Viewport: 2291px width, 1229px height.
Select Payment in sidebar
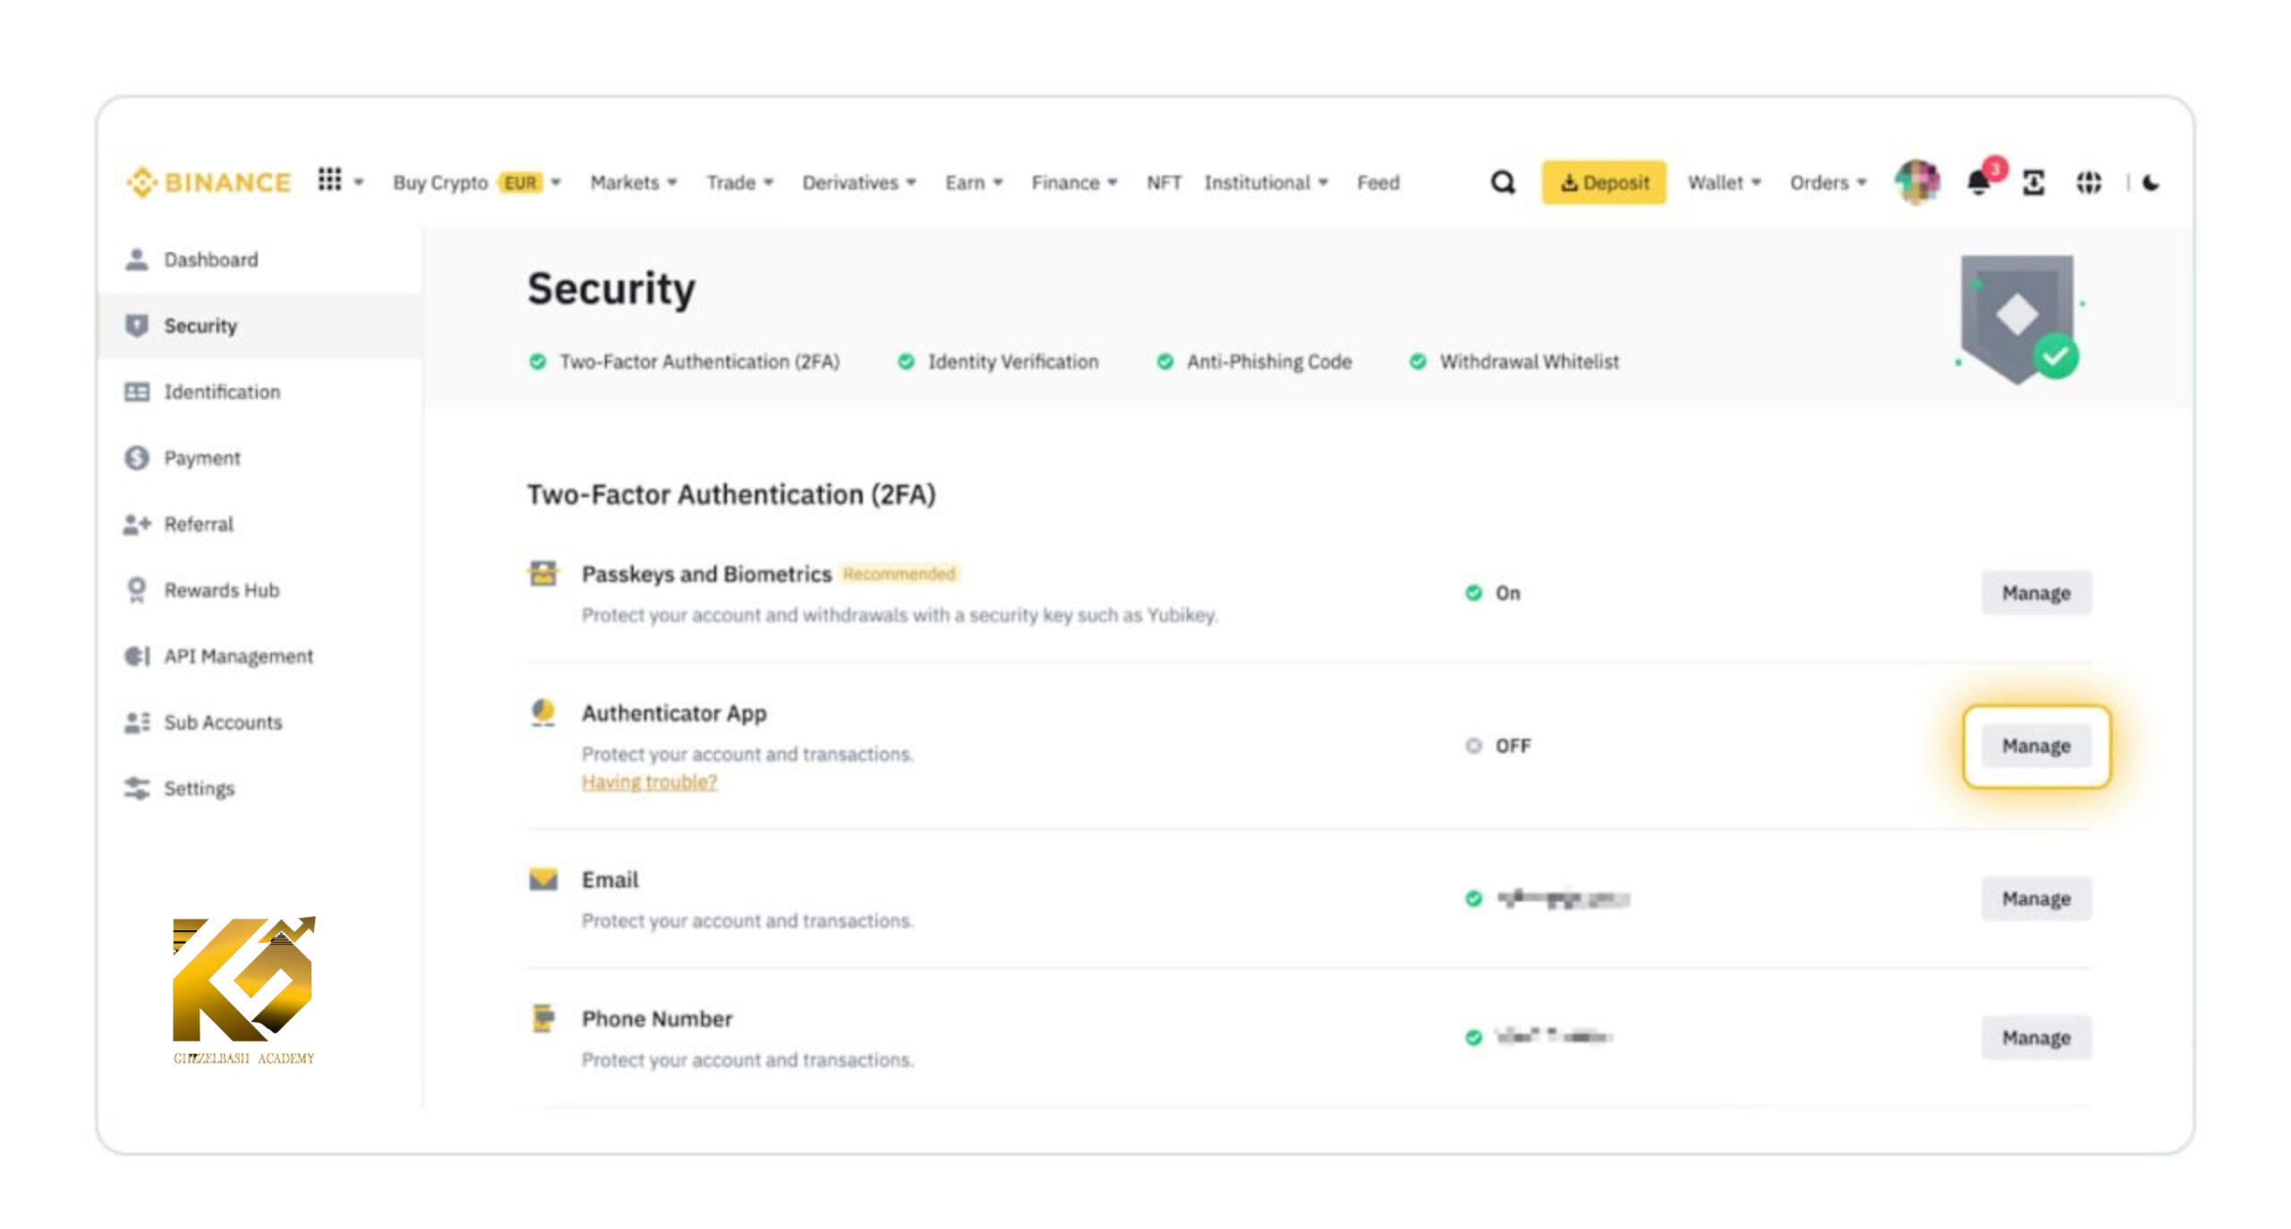[260, 458]
